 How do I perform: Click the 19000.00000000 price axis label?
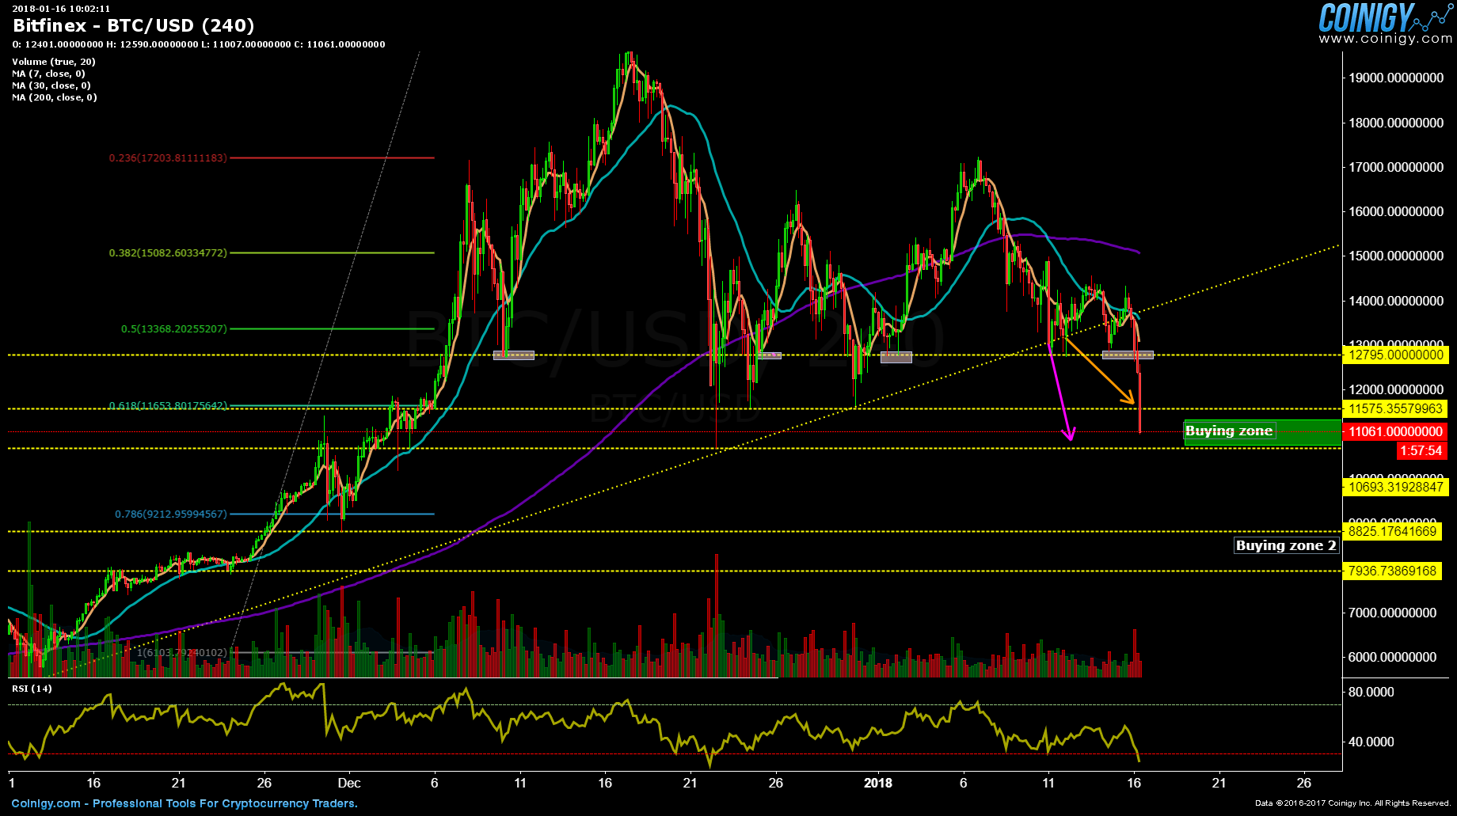click(1398, 78)
